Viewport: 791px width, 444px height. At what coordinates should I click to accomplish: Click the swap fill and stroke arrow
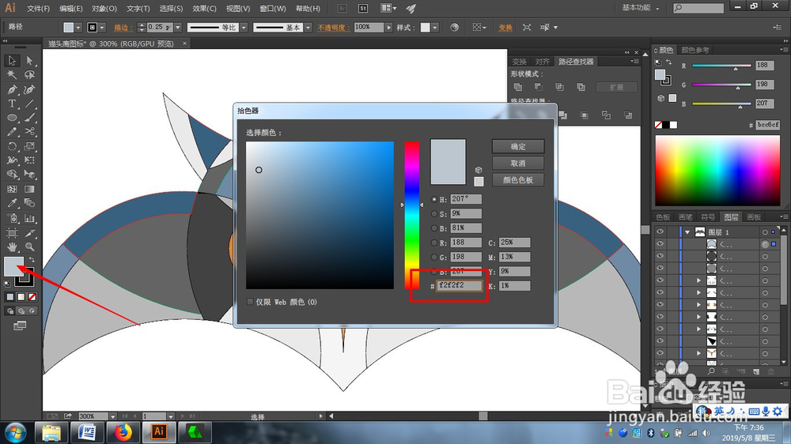(32, 260)
